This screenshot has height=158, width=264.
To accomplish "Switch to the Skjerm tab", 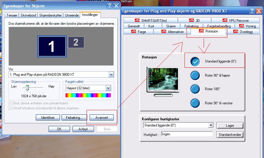I will pyautogui.click(x=171, y=26).
